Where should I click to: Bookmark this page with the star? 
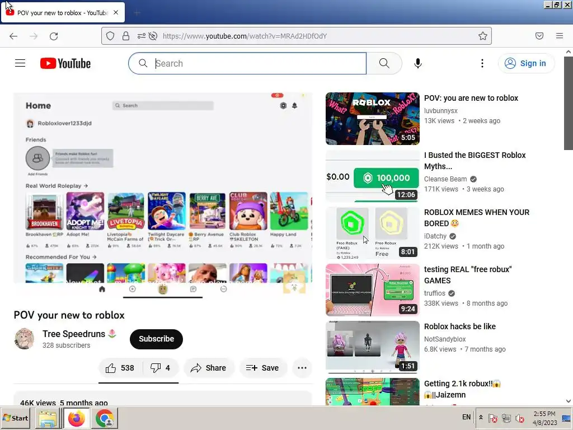(483, 36)
